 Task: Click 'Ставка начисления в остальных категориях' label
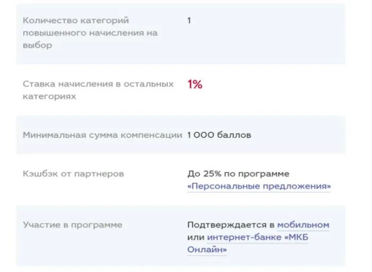click(x=98, y=90)
